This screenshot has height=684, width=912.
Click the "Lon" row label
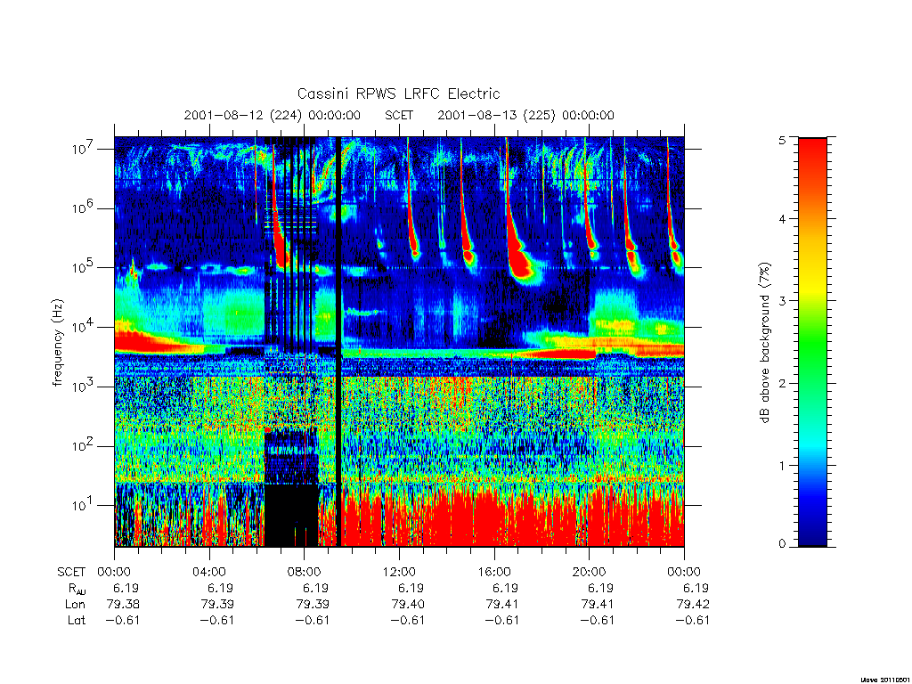click(x=75, y=605)
